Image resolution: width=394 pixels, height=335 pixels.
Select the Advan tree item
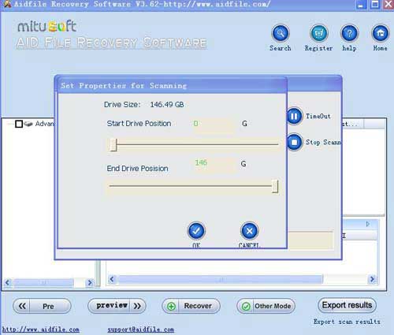click(x=44, y=124)
